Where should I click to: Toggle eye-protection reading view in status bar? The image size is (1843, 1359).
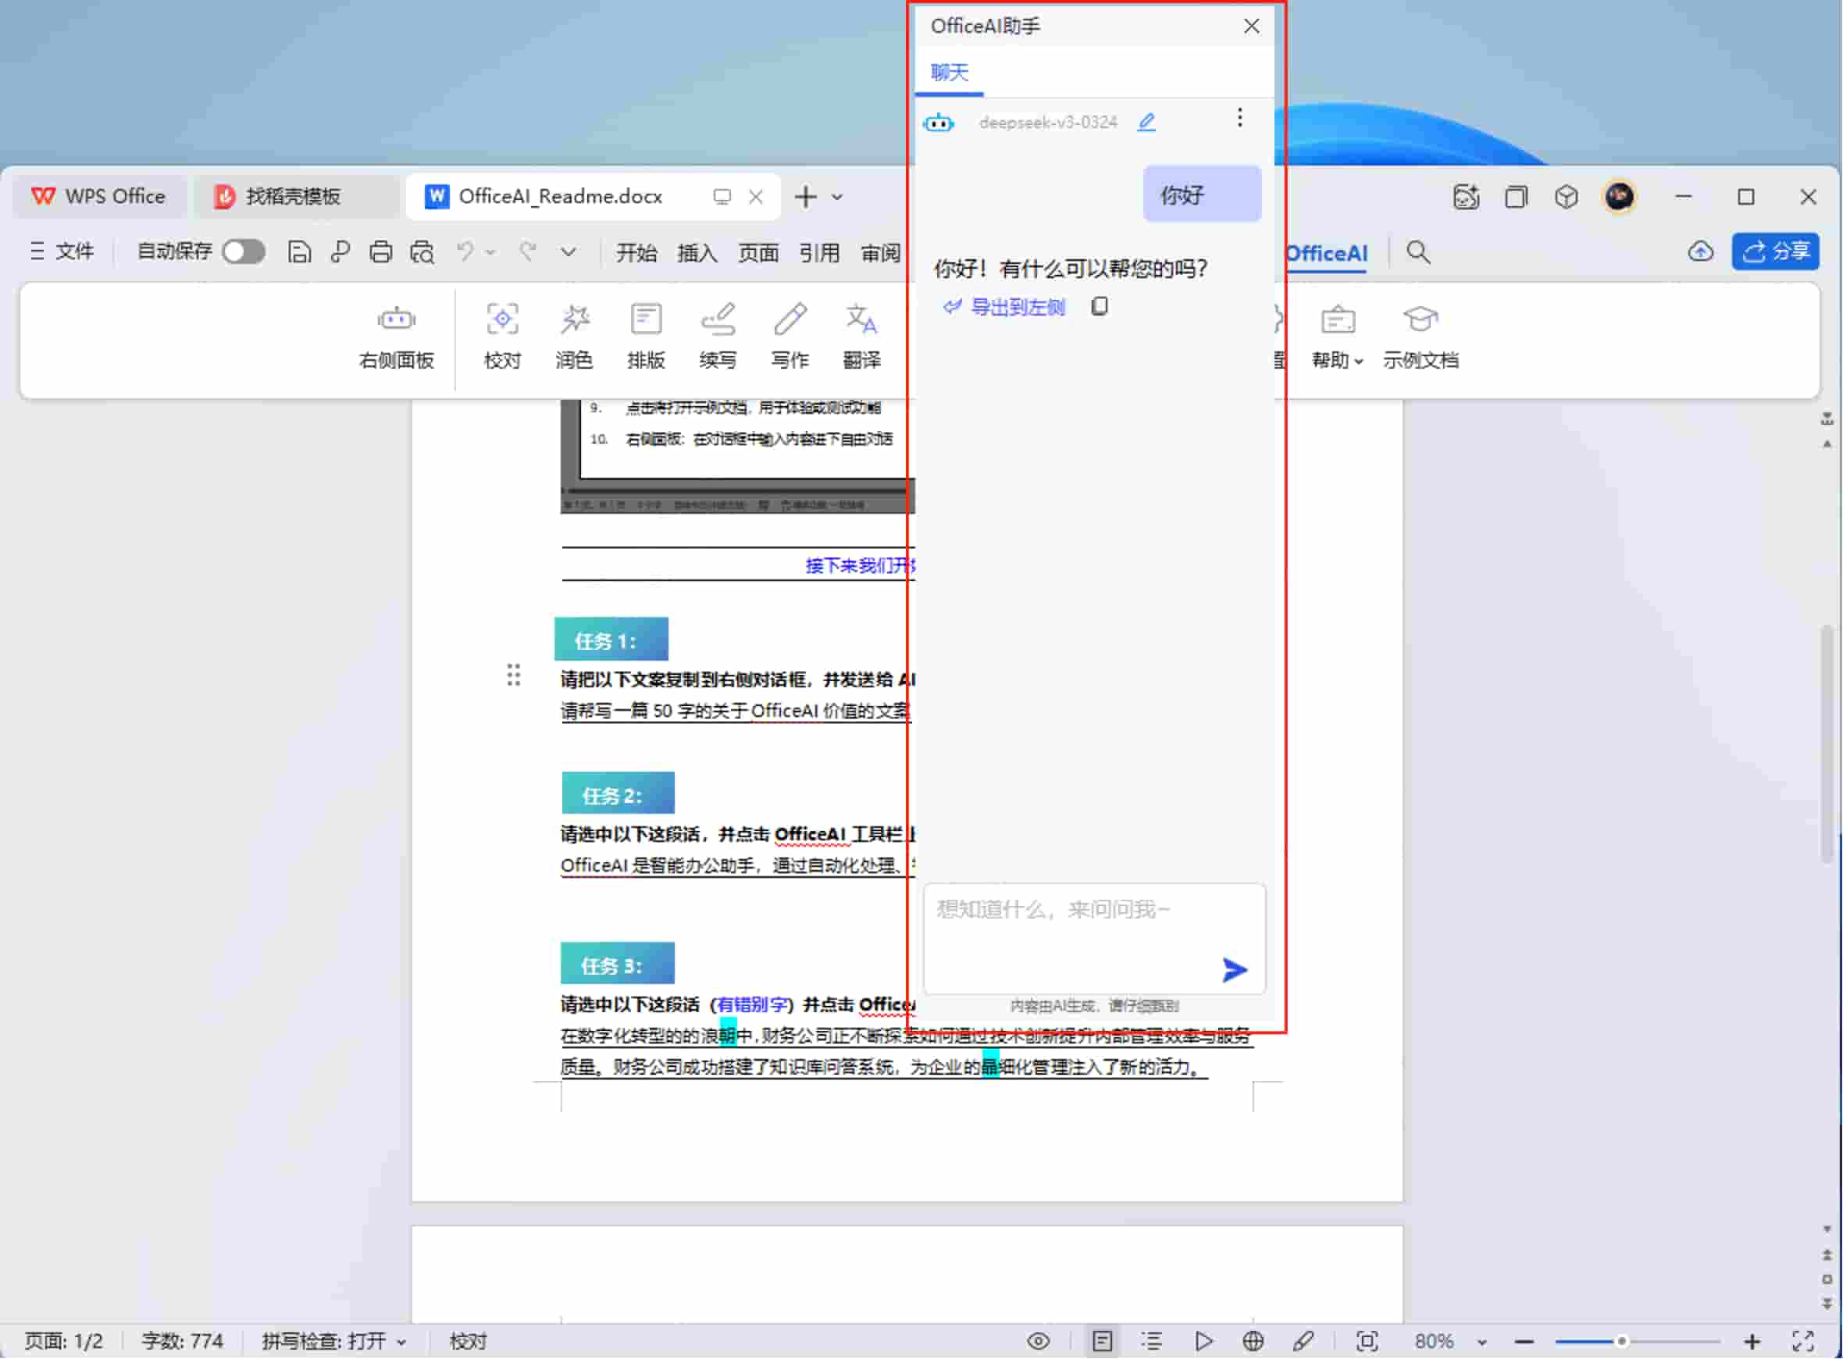(x=1039, y=1340)
